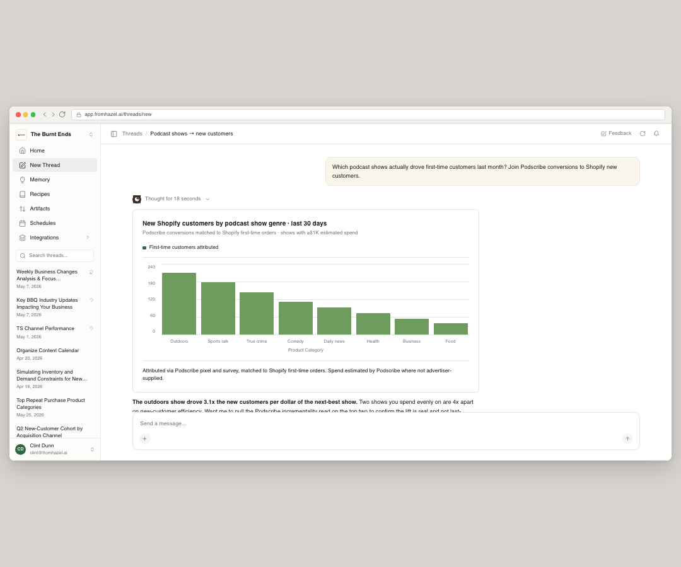Reload the browser page
Image resolution: width=681 pixels, height=567 pixels.
62,115
